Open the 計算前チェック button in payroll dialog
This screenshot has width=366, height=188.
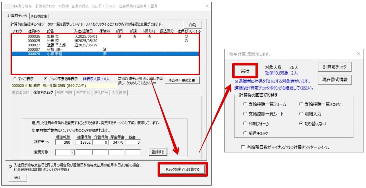pos(335,67)
